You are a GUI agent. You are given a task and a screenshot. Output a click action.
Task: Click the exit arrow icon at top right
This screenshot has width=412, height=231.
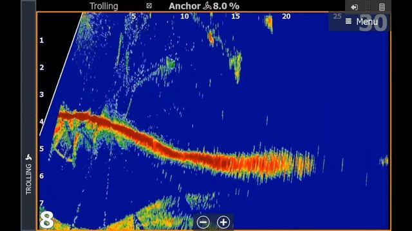pos(354,7)
